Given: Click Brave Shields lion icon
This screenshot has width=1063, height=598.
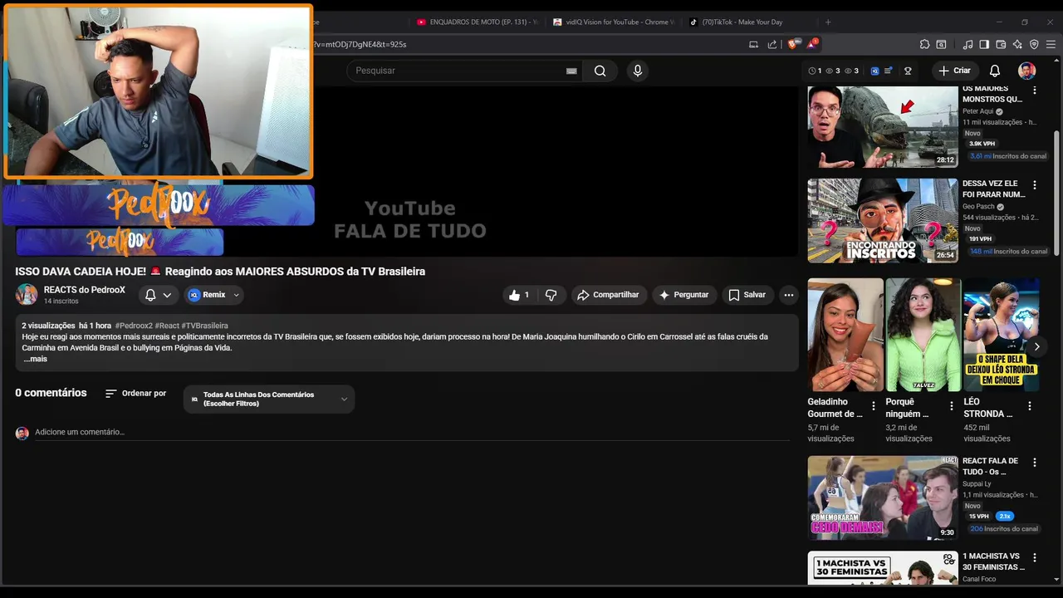Looking at the screenshot, I should pos(792,44).
